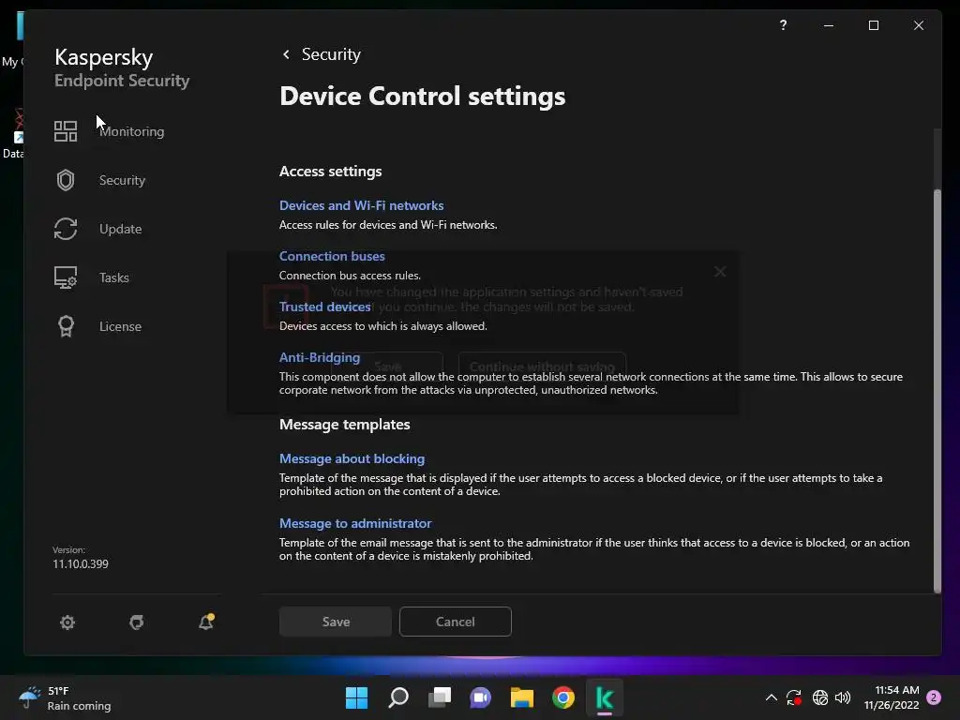Viewport: 960px width, 720px height.
Task: Click the Security shield icon in sidebar
Action: [x=66, y=180]
